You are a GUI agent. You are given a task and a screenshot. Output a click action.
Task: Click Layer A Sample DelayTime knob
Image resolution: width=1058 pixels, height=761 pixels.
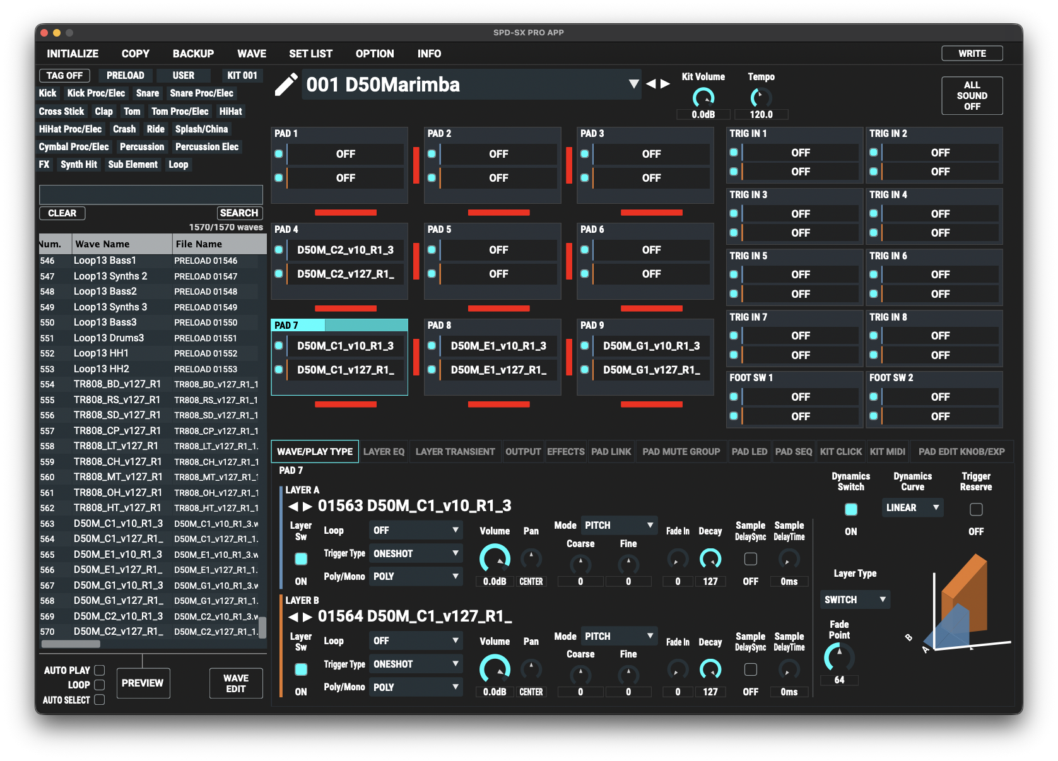[x=789, y=558]
